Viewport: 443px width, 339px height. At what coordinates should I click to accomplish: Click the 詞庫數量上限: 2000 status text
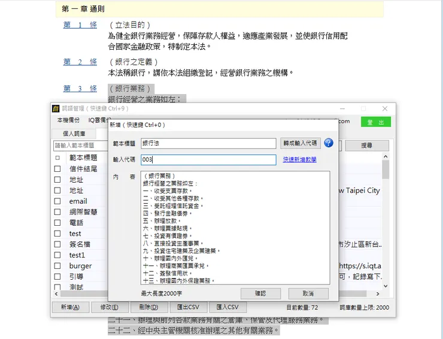tap(365, 307)
